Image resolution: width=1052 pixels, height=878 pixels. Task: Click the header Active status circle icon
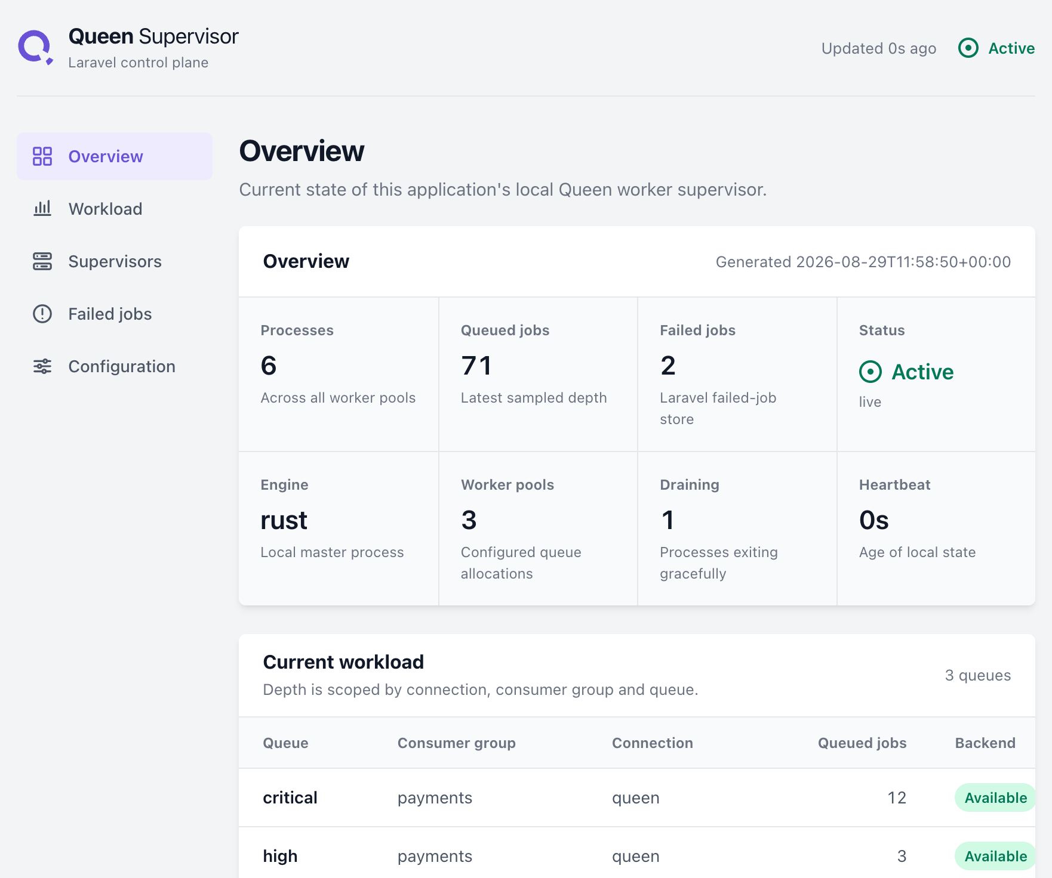(x=968, y=48)
